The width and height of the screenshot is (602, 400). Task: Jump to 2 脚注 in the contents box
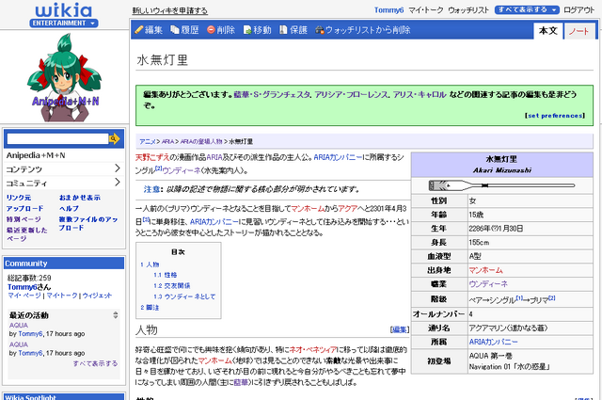point(150,307)
